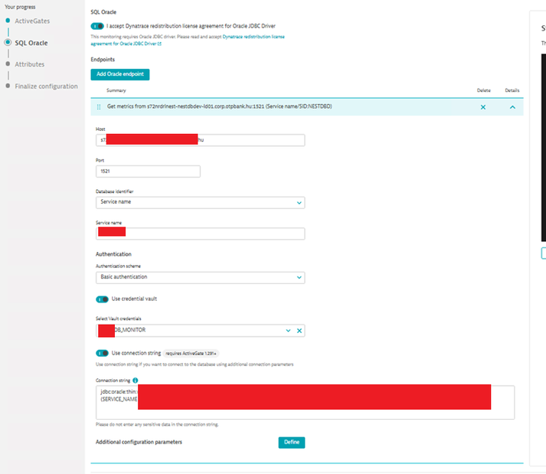Collapse endpoint details chevron

pos(512,107)
